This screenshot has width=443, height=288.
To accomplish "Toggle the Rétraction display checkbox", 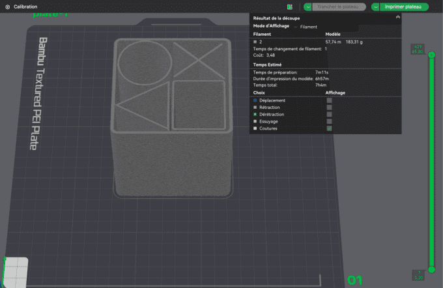I will [x=329, y=108].
